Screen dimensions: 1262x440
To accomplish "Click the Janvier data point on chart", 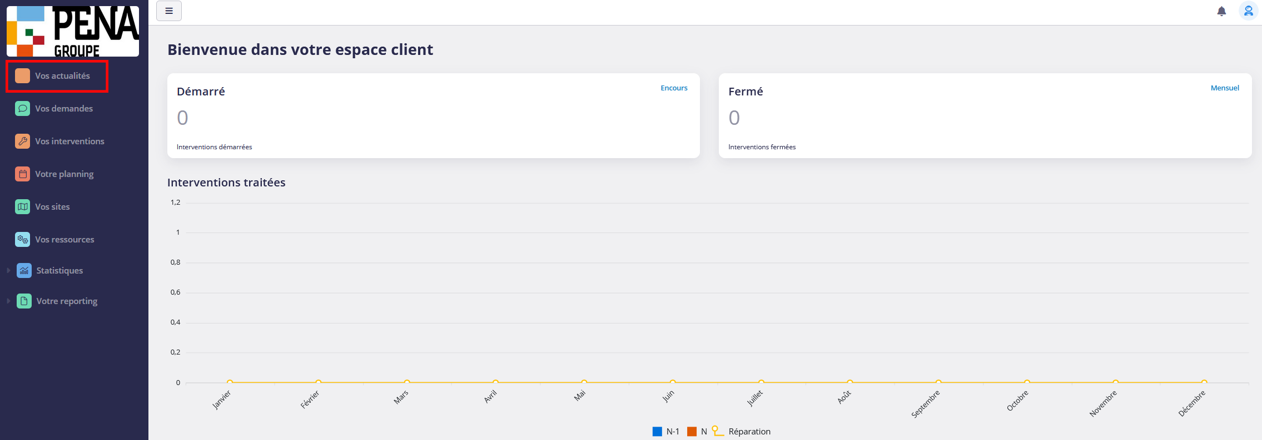I will pyautogui.click(x=230, y=382).
